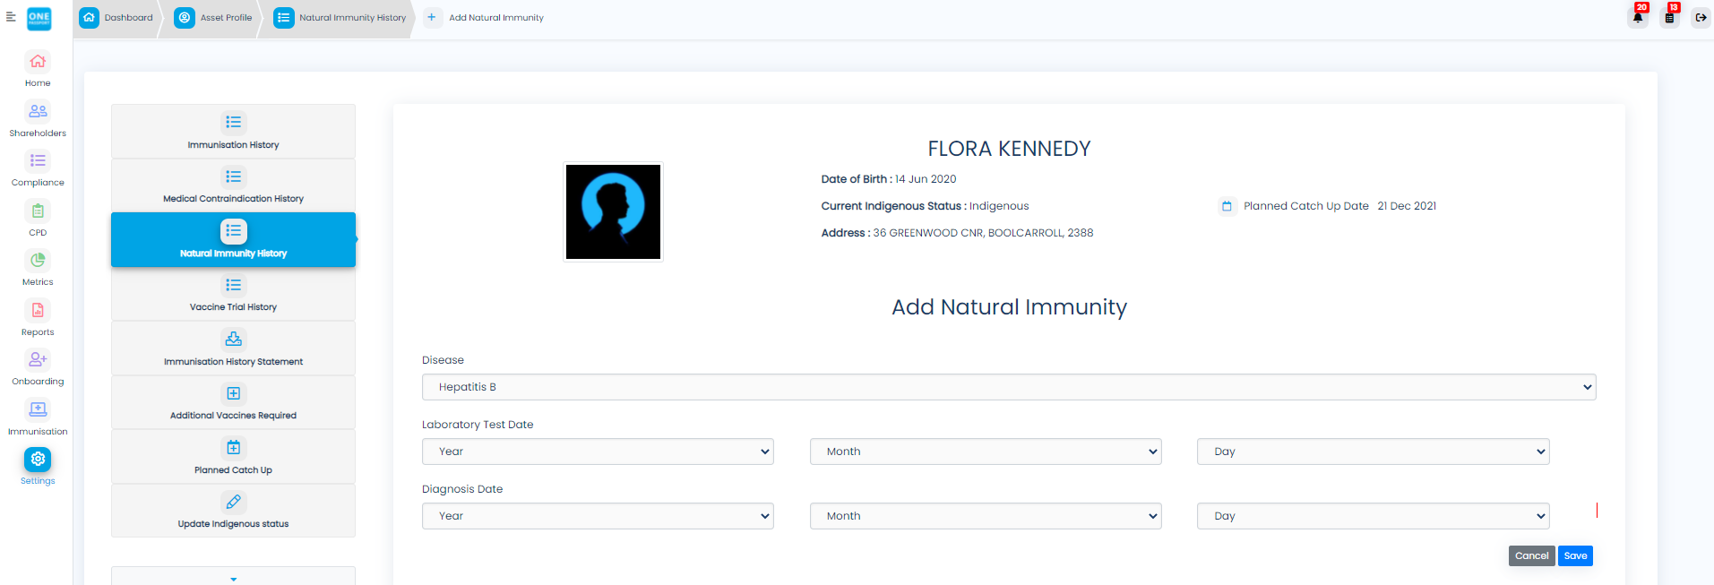Click the Indigenous status value
This screenshot has width=1714, height=585.
coord(999,206)
